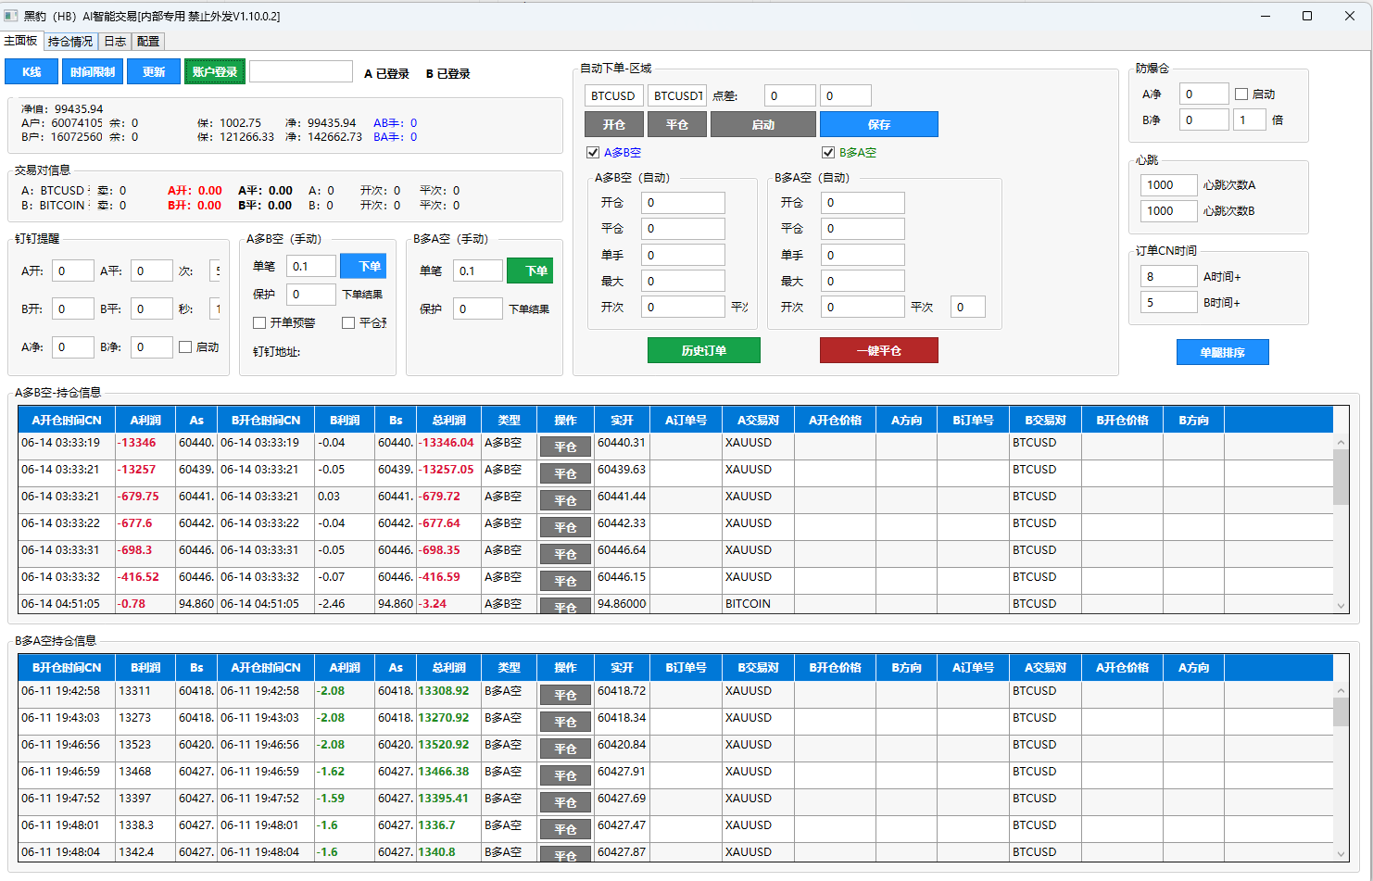This screenshot has height=881, width=1373.
Task: Open the 持仓情况 tab
Action: pyautogui.click(x=70, y=42)
